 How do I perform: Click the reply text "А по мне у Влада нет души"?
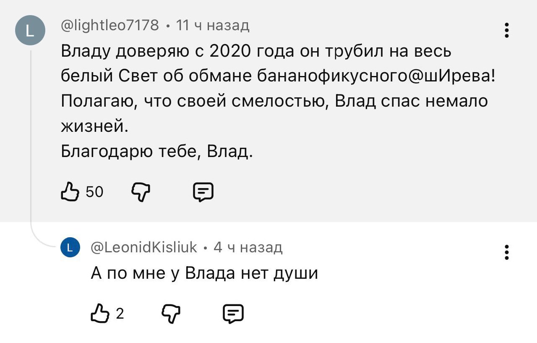pyautogui.click(x=205, y=273)
